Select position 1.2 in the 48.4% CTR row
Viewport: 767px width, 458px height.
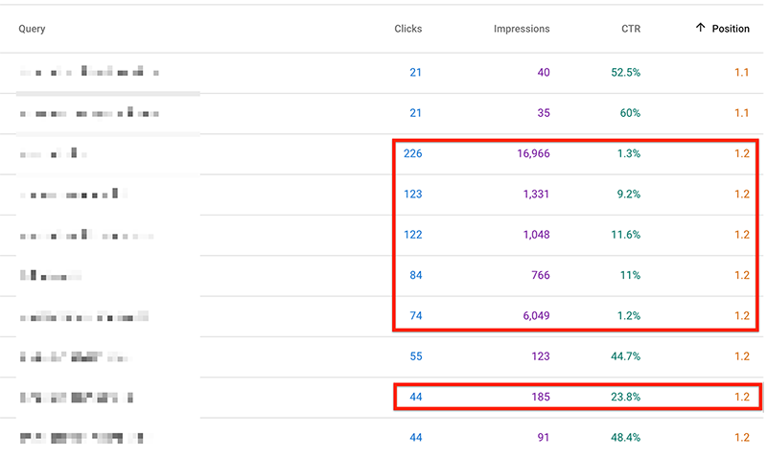point(741,438)
